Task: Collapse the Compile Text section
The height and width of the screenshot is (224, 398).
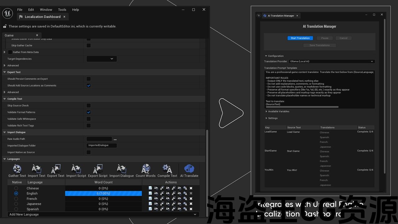Action: tap(5, 99)
